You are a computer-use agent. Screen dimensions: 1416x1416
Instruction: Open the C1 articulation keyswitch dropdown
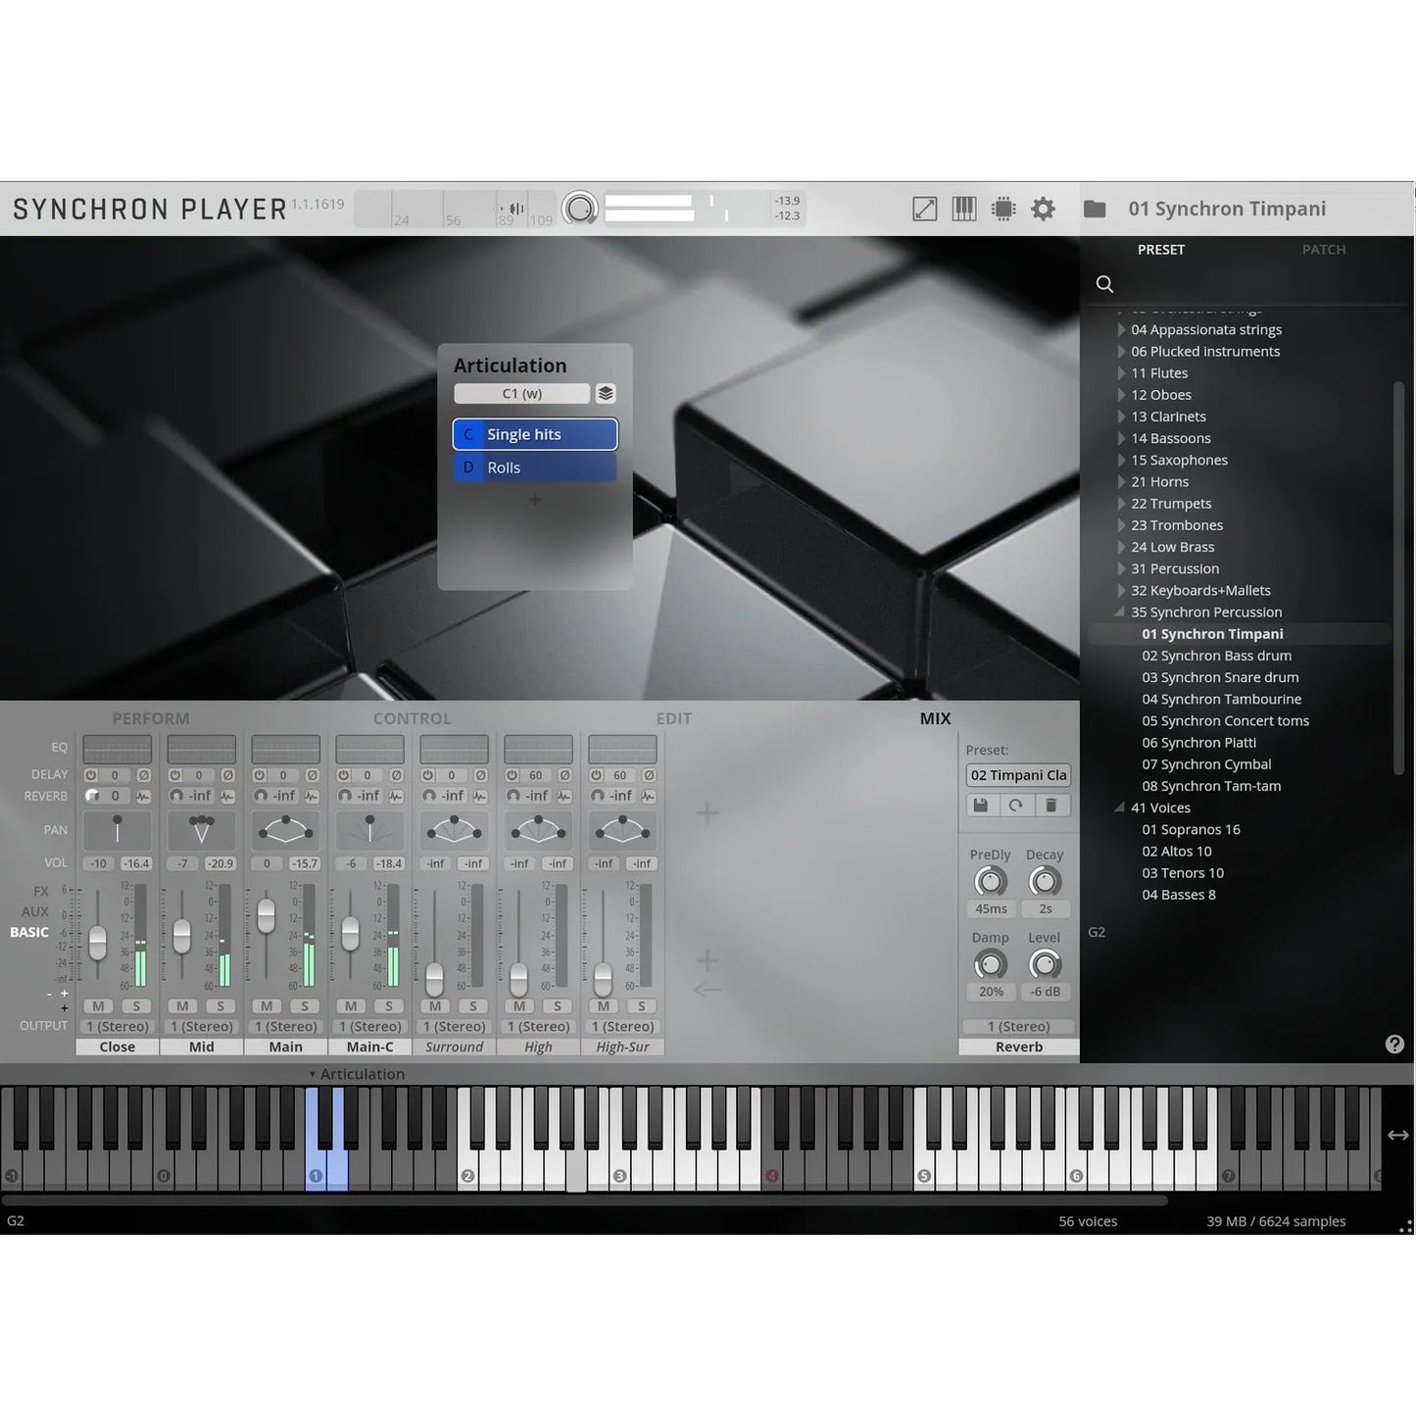click(x=520, y=393)
